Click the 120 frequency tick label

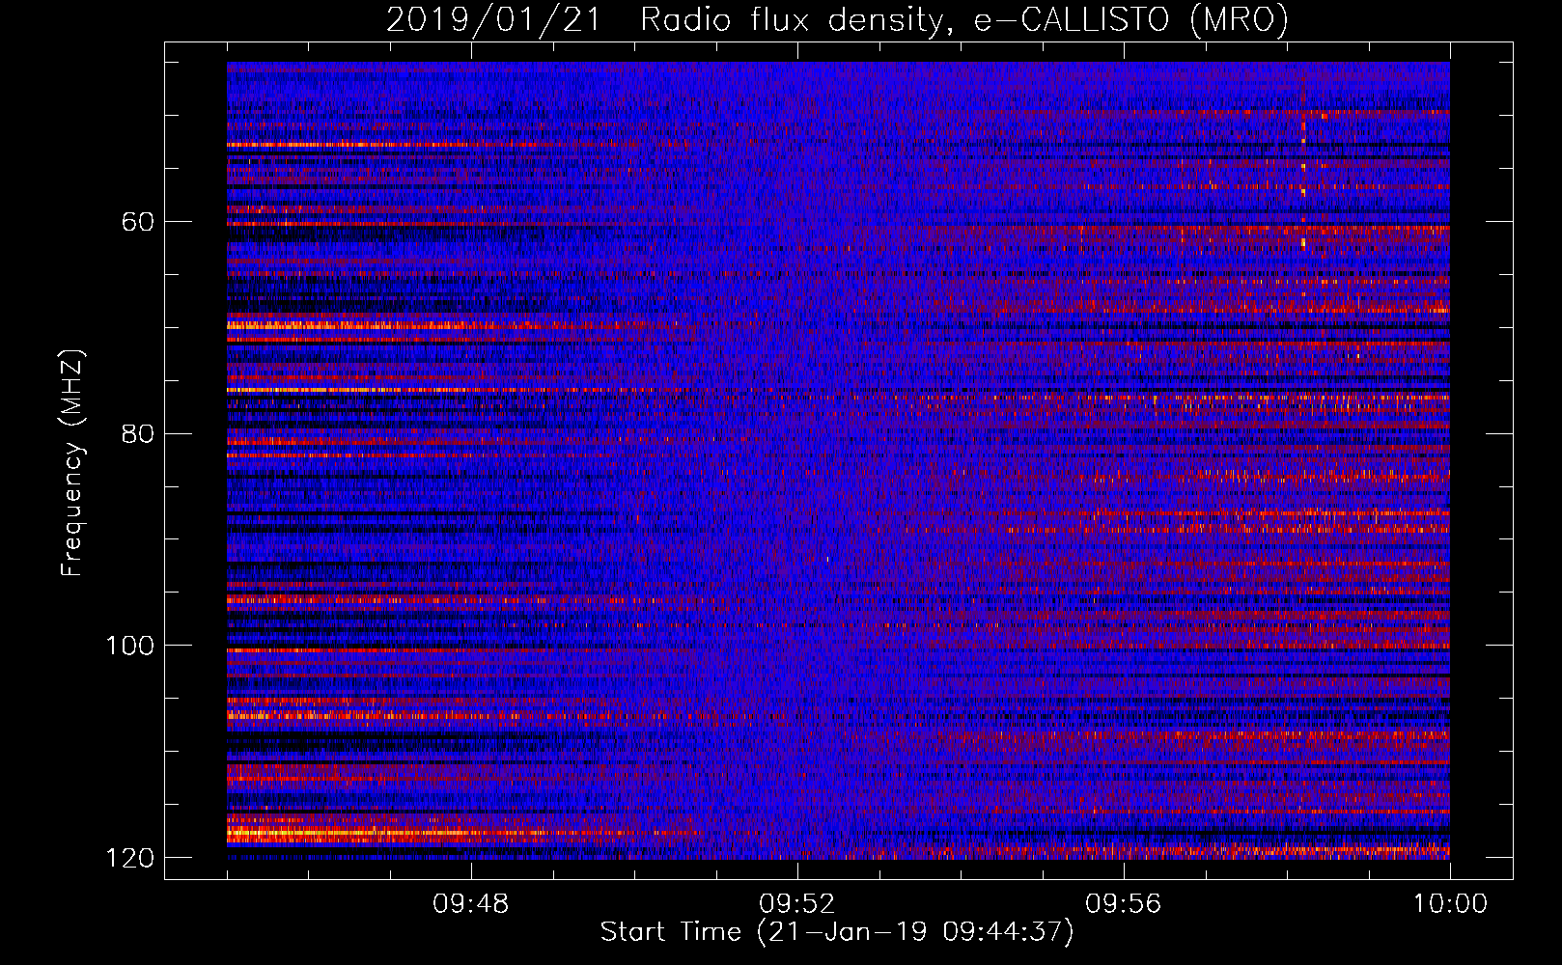130,858
